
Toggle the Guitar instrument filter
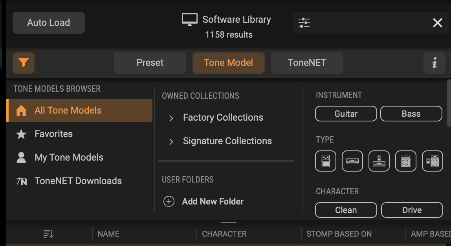click(346, 114)
